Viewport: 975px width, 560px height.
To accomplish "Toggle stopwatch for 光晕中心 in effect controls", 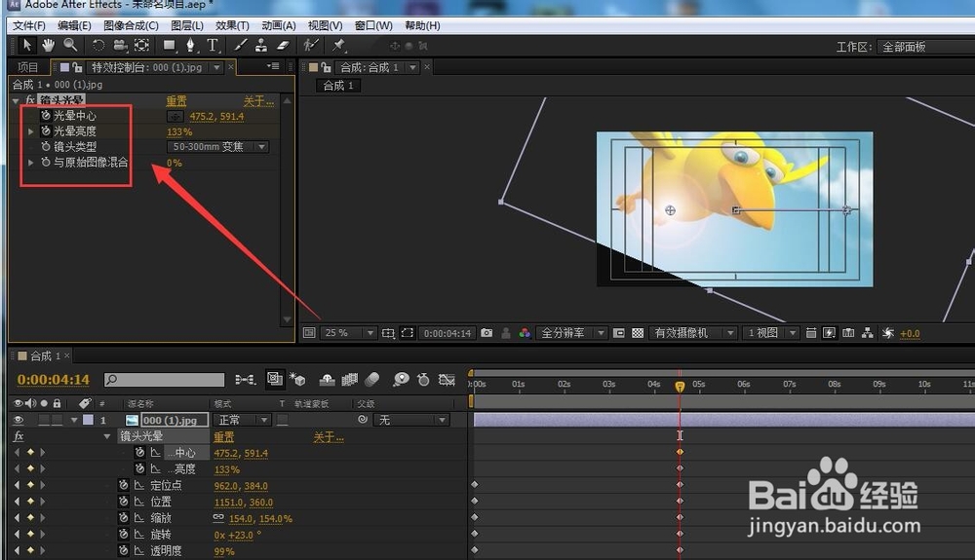I will click(46, 116).
